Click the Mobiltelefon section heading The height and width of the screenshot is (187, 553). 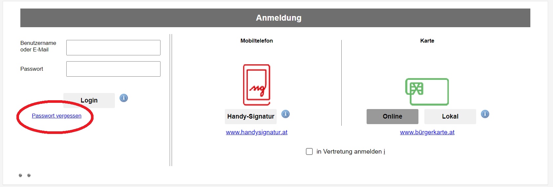click(x=257, y=41)
